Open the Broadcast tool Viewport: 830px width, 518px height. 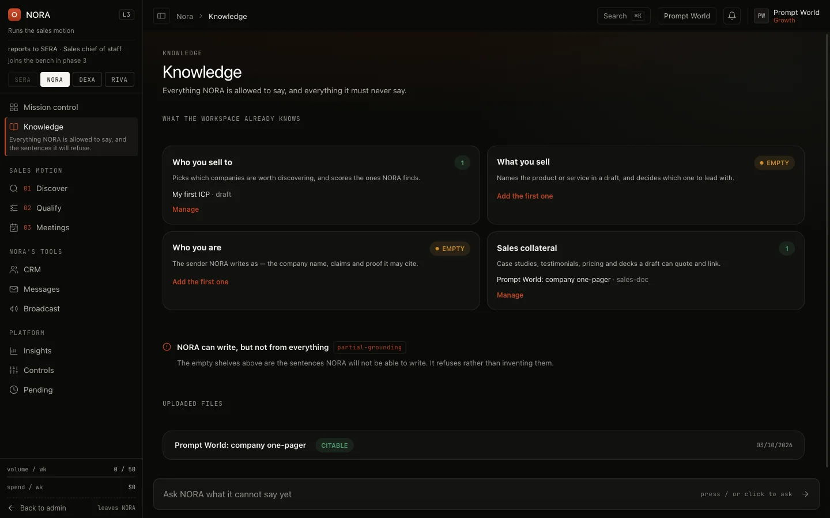tap(71, 309)
